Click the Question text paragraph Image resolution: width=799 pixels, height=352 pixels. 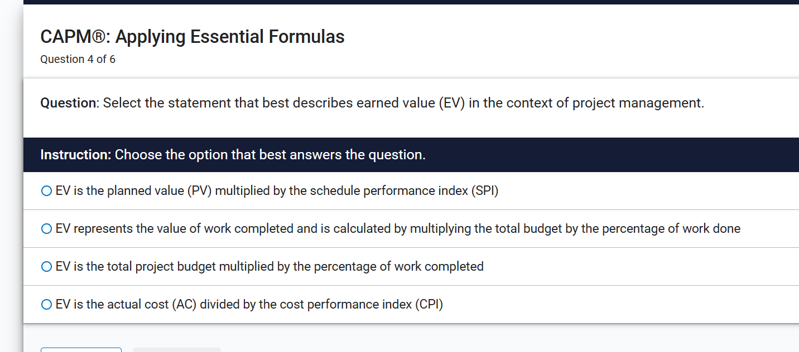(x=372, y=102)
